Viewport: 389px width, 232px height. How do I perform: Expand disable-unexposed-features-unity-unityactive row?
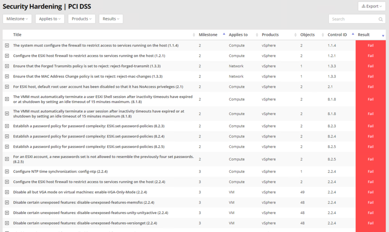point(7,213)
